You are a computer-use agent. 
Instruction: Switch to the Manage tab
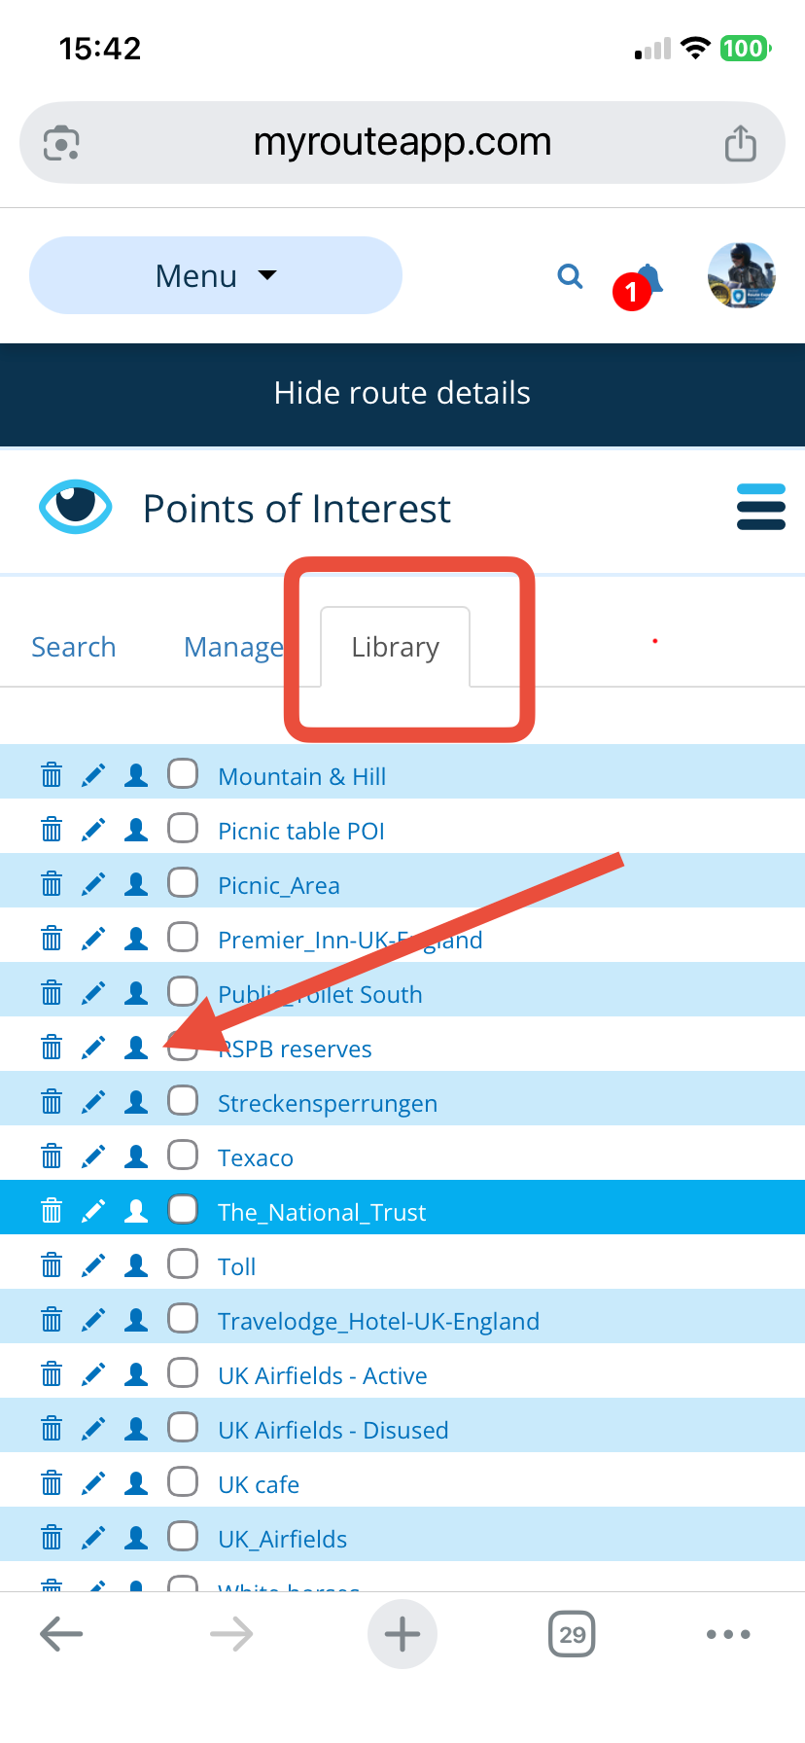click(x=233, y=647)
